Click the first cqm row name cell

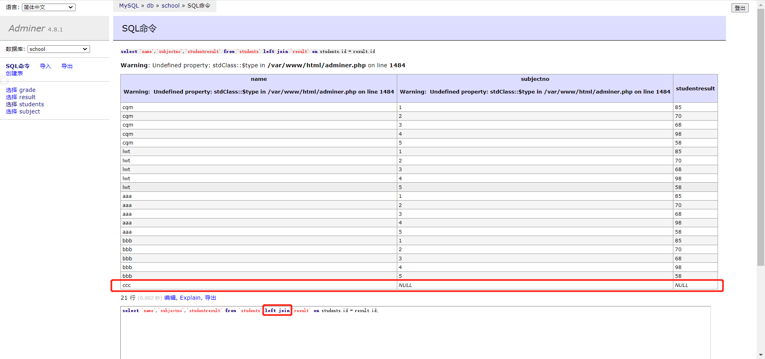(x=259, y=107)
